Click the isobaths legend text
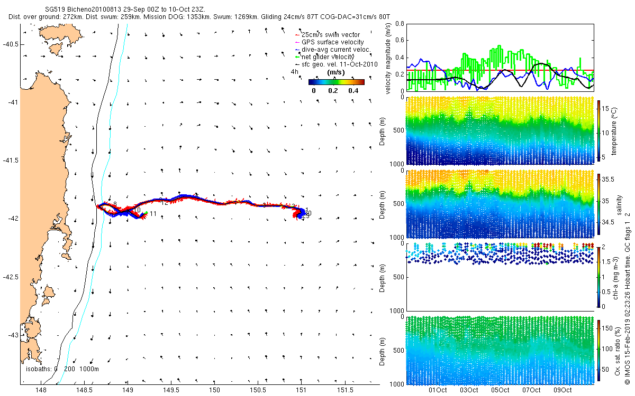This screenshot has width=635, height=396. (59, 369)
